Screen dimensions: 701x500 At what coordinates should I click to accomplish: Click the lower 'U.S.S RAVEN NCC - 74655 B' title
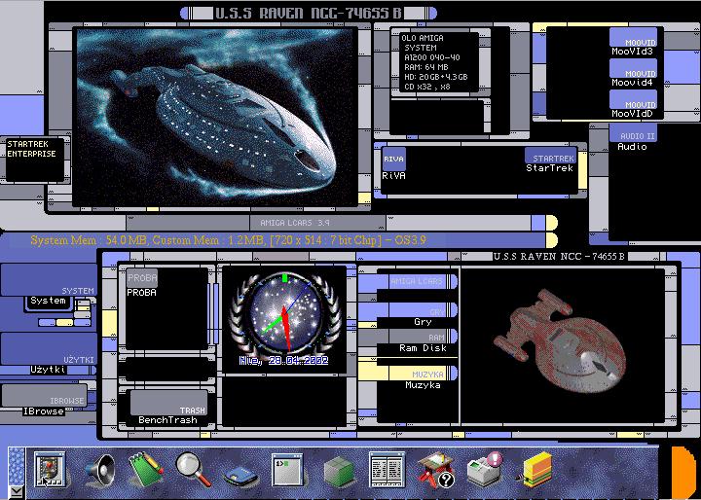(559, 256)
